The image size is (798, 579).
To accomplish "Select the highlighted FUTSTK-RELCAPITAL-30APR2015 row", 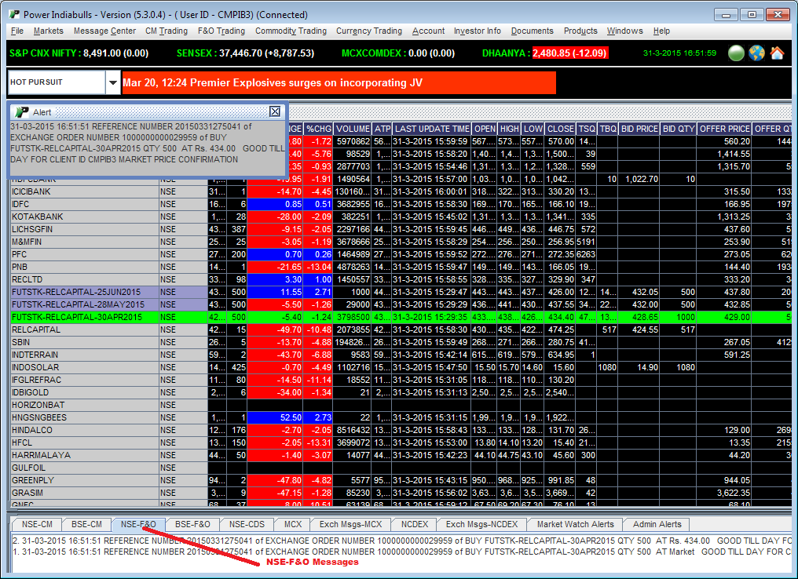I will (x=77, y=317).
